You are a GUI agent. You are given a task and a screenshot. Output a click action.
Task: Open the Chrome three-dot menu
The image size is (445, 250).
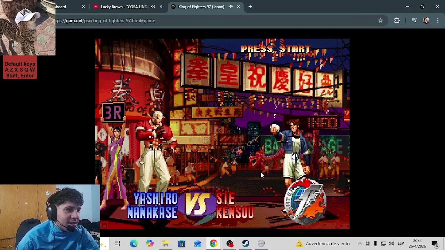coord(438,20)
